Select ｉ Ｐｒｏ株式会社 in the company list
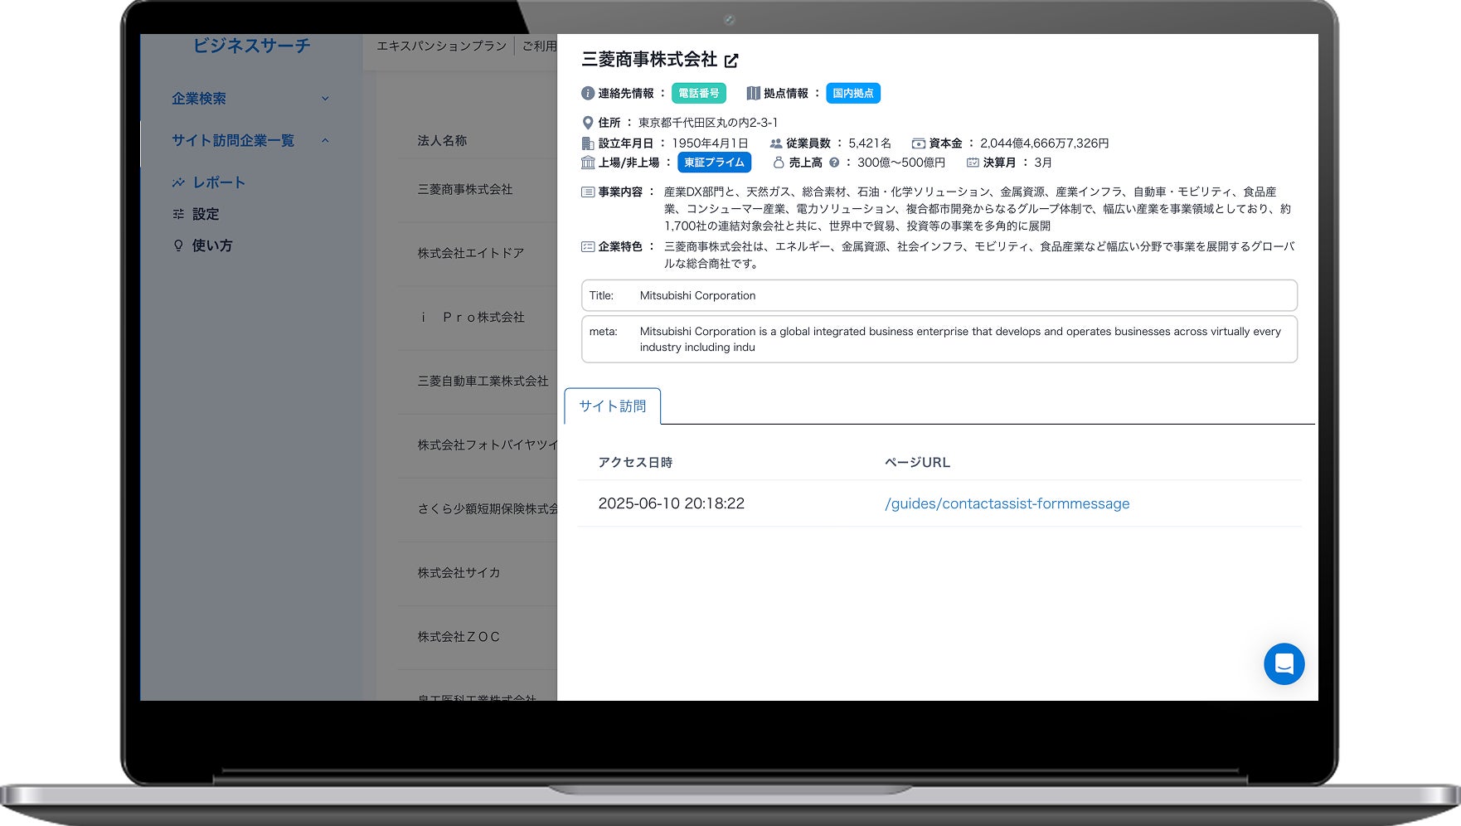The width and height of the screenshot is (1461, 826). tap(471, 318)
